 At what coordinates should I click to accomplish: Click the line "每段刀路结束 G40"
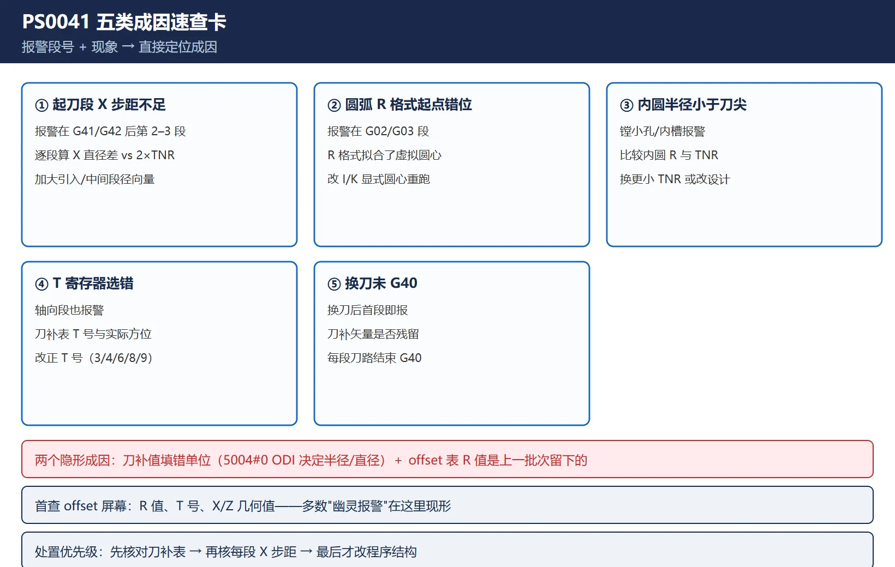[374, 358]
